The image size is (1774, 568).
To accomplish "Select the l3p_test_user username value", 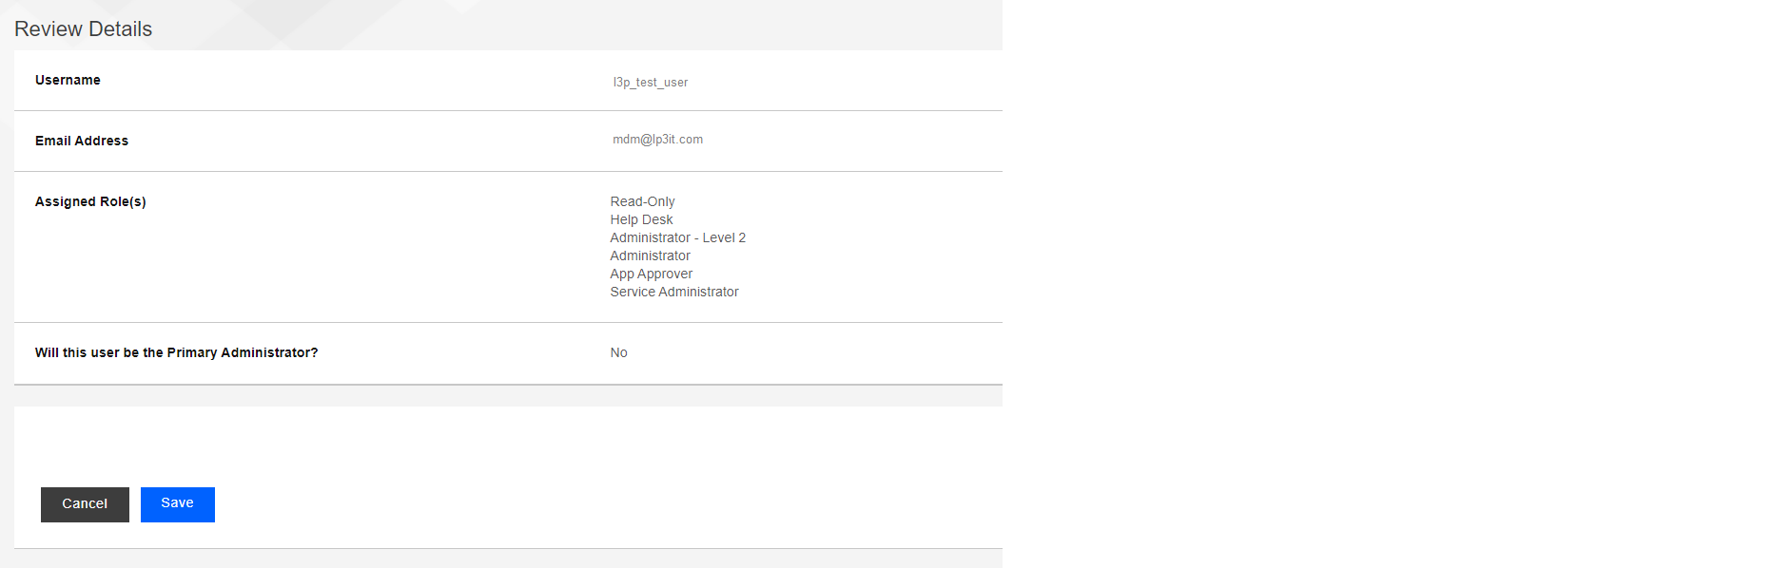I will tap(651, 83).
